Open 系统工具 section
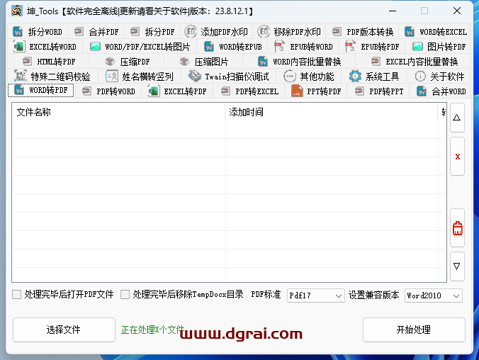The image size is (479, 360). click(374, 77)
